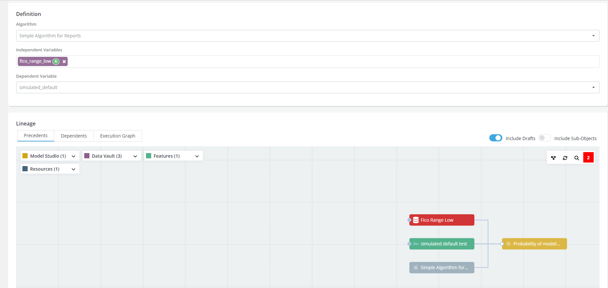Click the green A badge on fico_range_low
Screen dimensions: 608x288
[x=56, y=61]
